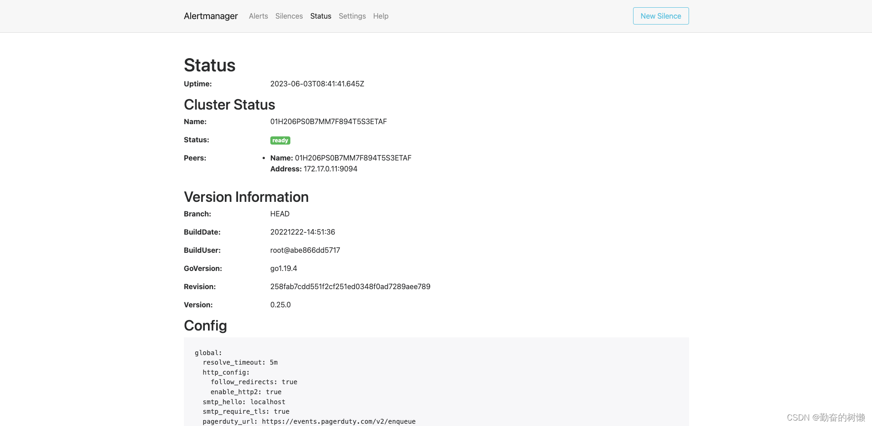Select the Status tab in navbar
The width and height of the screenshot is (872, 426).
click(x=321, y=16)
